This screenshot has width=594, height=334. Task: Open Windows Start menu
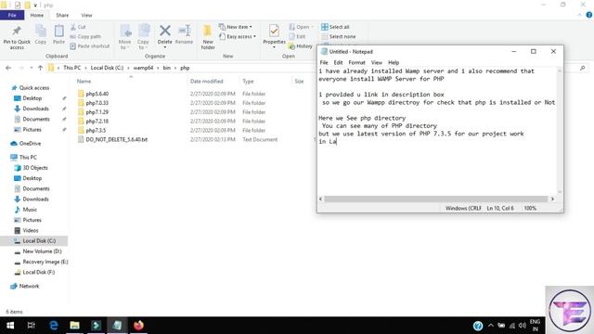pos(10,326)
